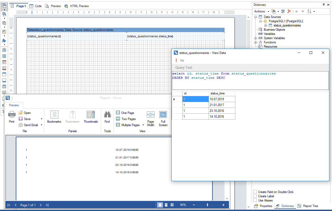The image size is (332, 211).
Task: Click the A-Z sort icon in Dictionary toolbar
Action: [x=310, y=11]
